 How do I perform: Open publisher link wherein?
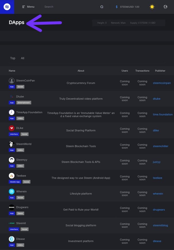158,194
